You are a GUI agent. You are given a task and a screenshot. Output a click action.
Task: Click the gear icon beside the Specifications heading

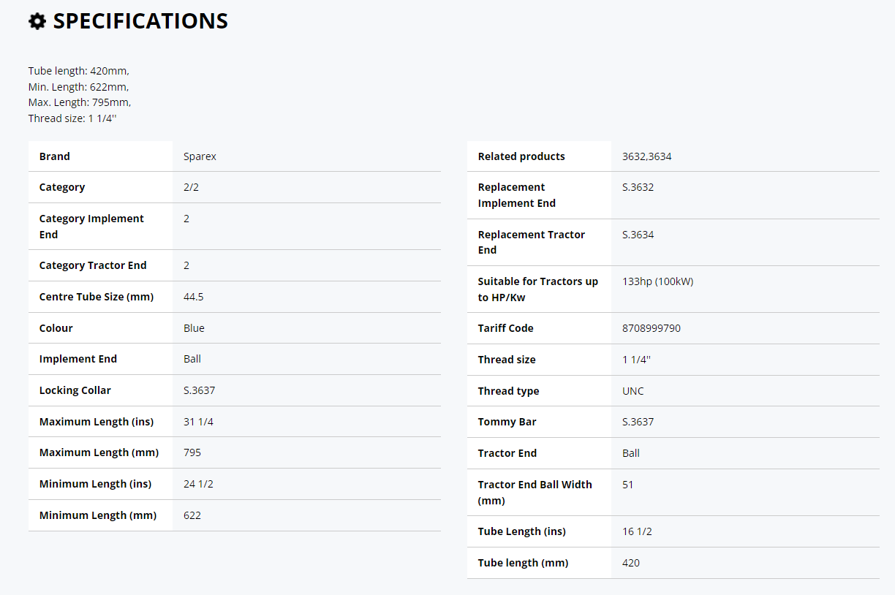tap(37, 22)
